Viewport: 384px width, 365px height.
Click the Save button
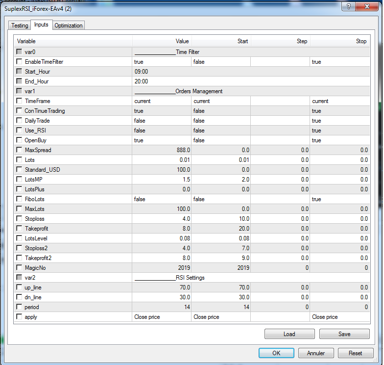344,334
